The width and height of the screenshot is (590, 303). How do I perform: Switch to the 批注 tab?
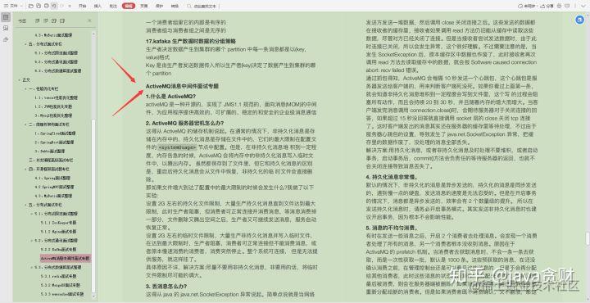click(113, 6)
